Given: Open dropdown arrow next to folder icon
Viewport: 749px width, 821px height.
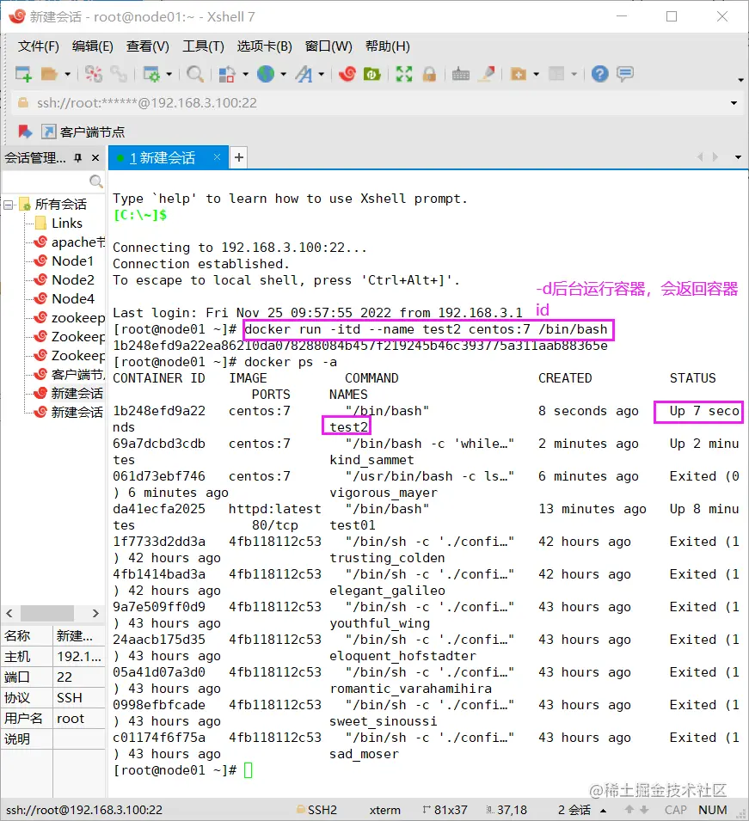Looking at the screenshot, I should [68, 74].
